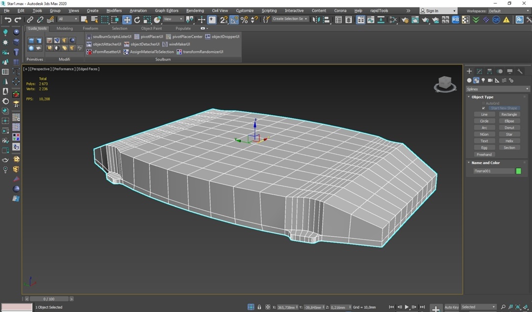The image size is (532, 312).
Task: Toggle the Start New Shape checkbox
Action: pyautogui.click(x=484, y=108)
